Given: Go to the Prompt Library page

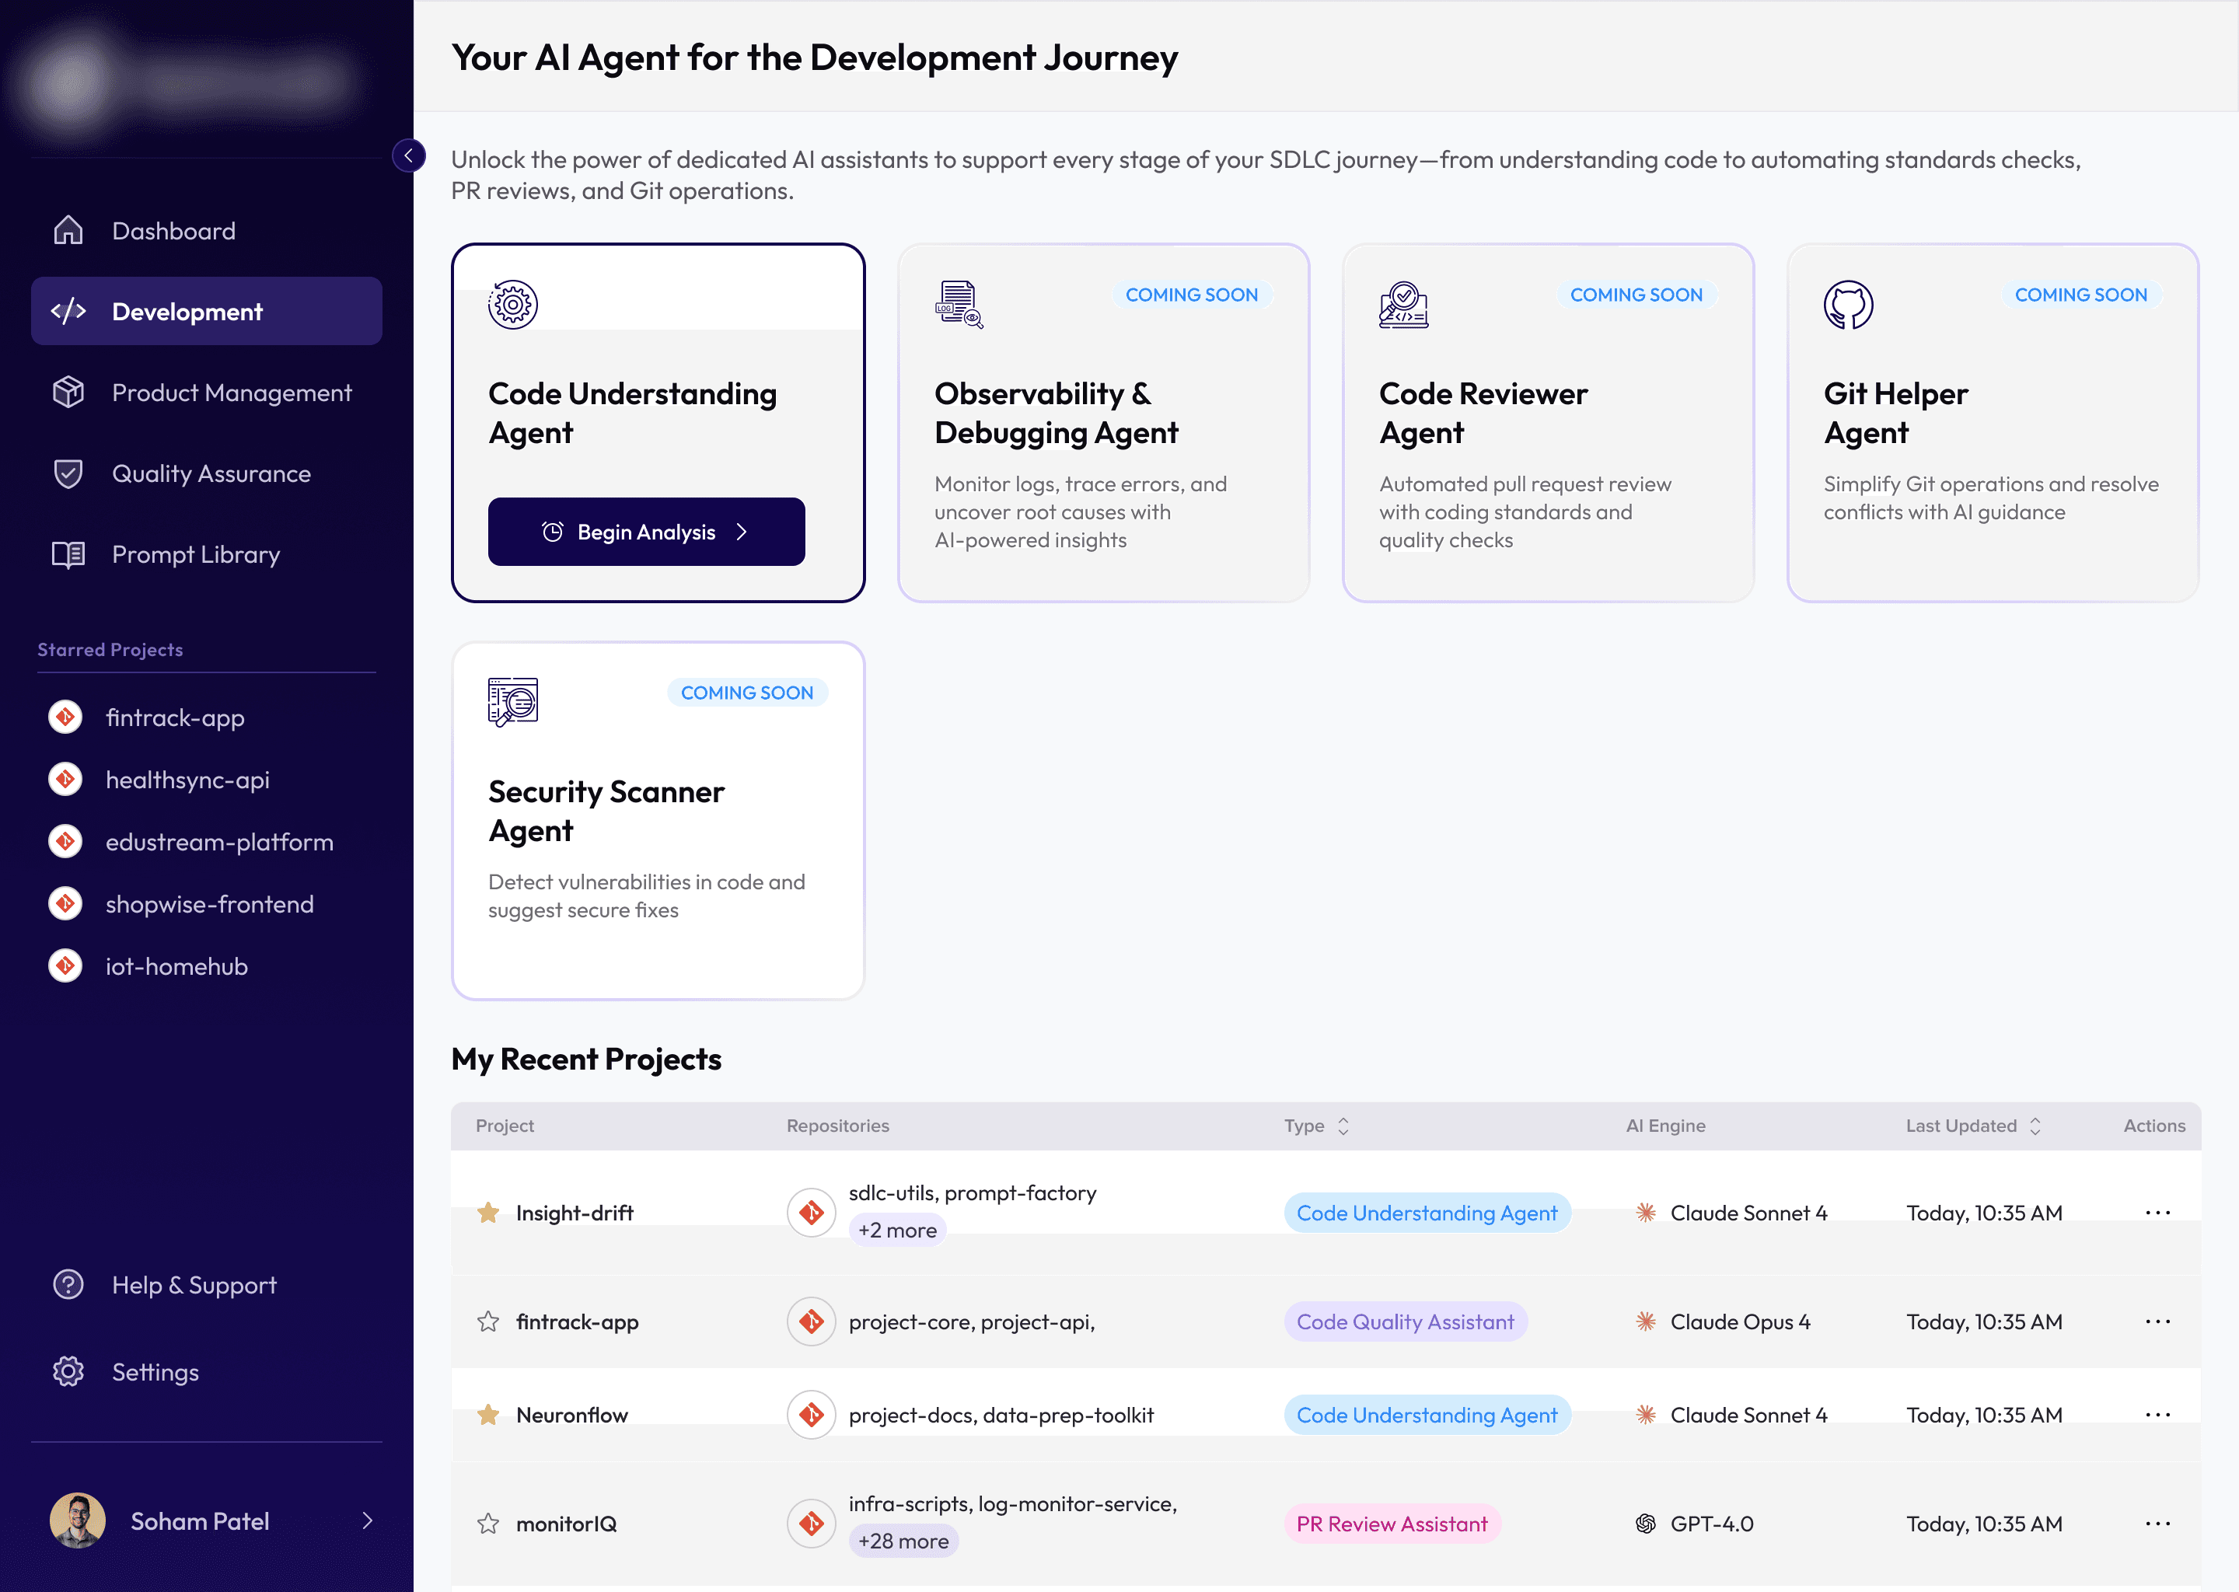Looking at the screenshot, I should point(195,554).
